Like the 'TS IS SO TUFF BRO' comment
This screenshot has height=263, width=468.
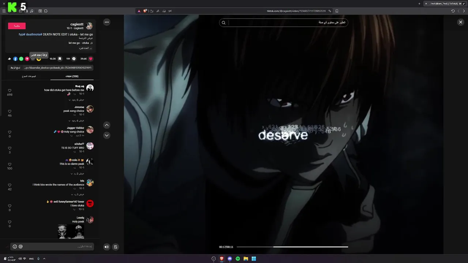point(10,148)
